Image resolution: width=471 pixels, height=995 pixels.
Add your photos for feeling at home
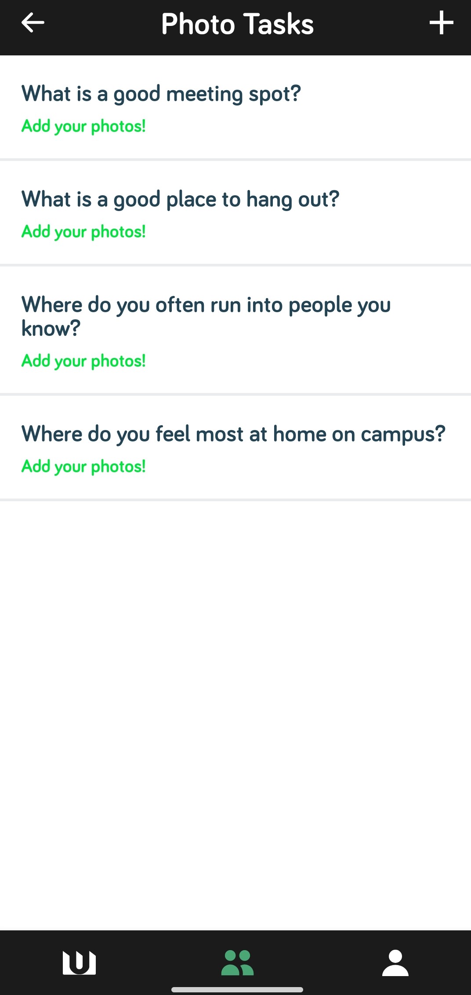(83, 467)
